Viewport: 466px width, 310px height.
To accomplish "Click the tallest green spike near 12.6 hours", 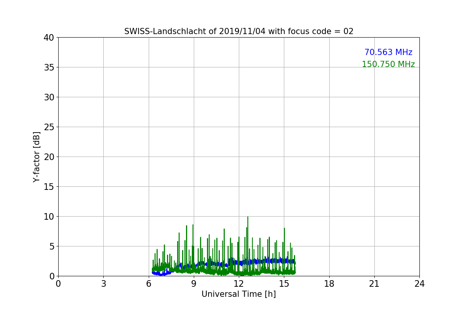I will (248, 218).
